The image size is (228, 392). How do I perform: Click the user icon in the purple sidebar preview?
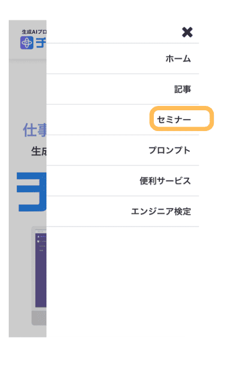click(38, 236)
